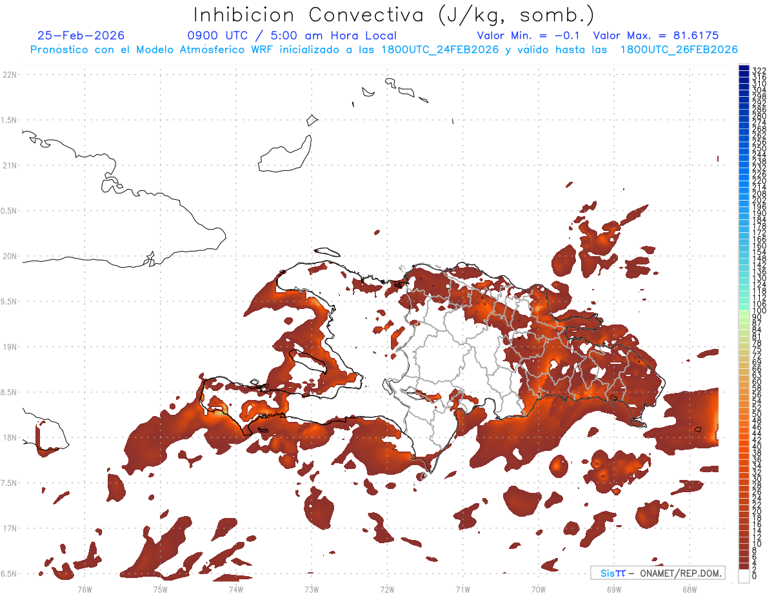Click the white zero-value swatch in the color bar

click(744, 575)
